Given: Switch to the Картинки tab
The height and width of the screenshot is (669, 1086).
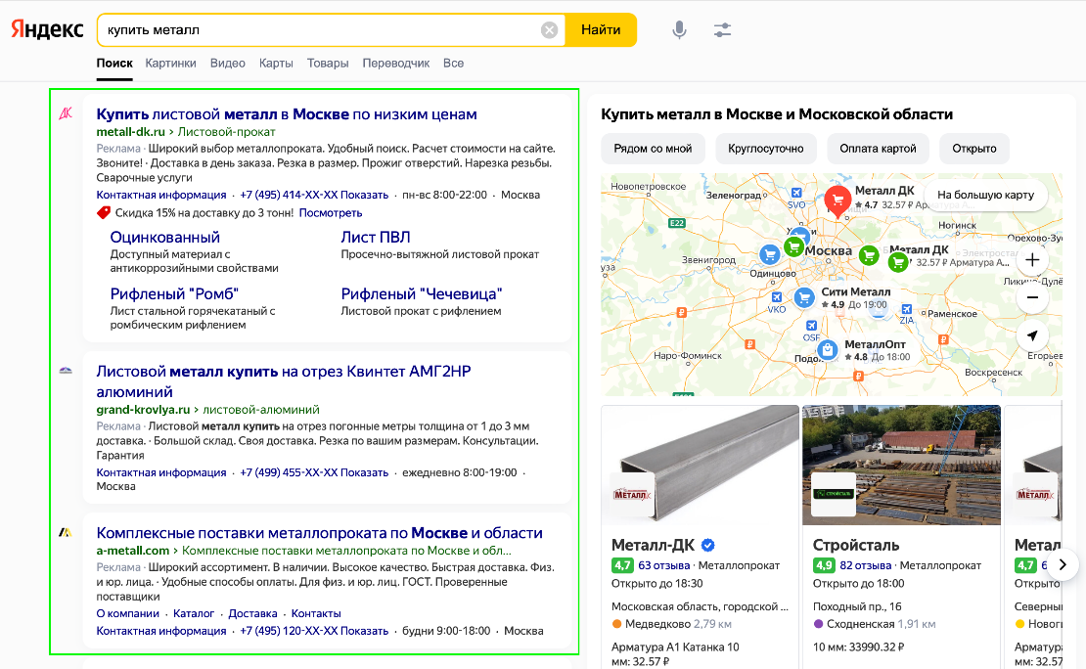Looking at the screenshot, I should [171, 63].
